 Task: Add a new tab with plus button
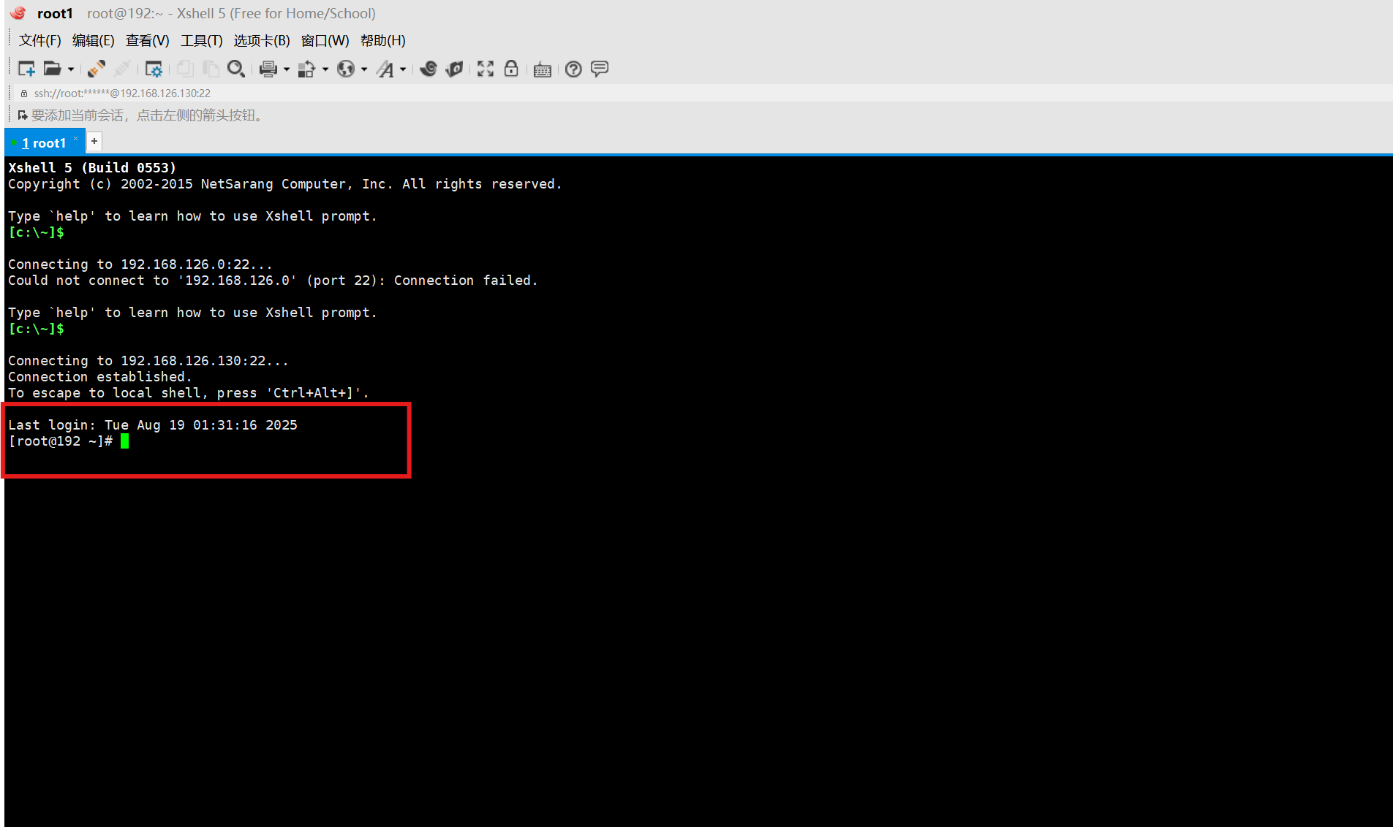tap(94, 141)
